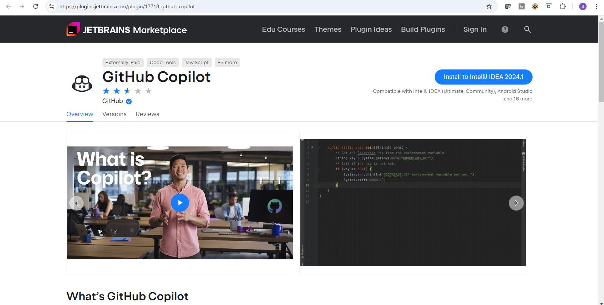Click the JetBrains Marketplace logo
This screenshot has width=604, height=305.
click(x=127, y=29)
